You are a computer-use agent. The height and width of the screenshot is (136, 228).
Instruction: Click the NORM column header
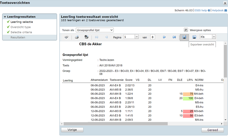(x=199, y=80)
